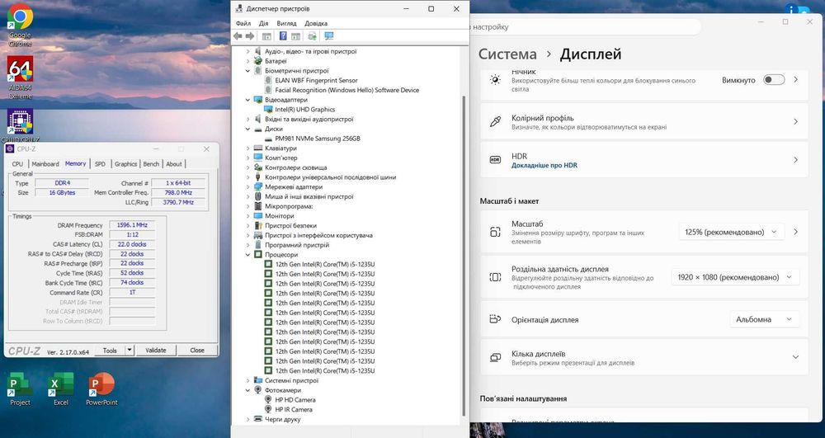Click the Back arrow in Device Manager toolbar
Image resolution: width=825 pixels, height=438 pixels.
(x=238, y=36)
